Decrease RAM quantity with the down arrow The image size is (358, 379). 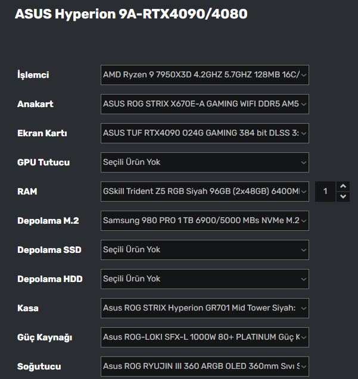point(343,197)
